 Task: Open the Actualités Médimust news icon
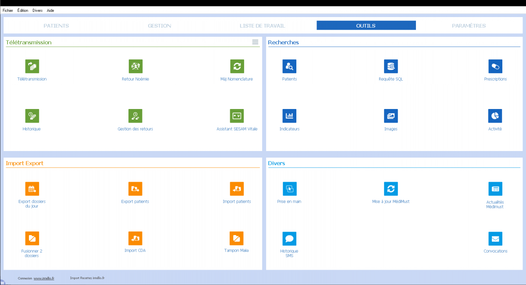495,189
